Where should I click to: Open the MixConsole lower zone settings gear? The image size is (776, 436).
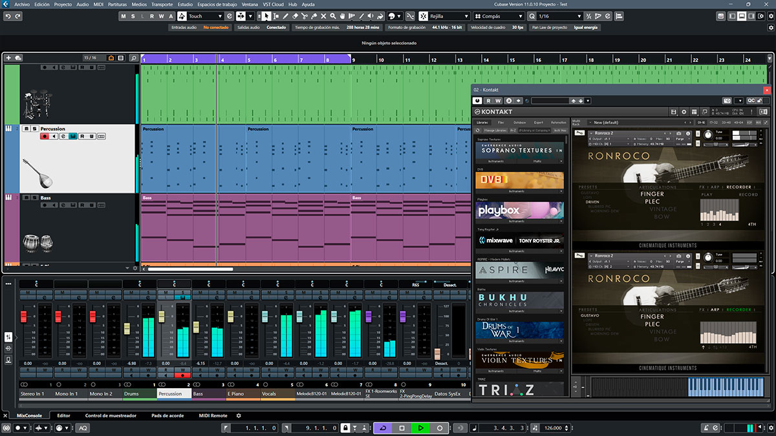point(239,415)
